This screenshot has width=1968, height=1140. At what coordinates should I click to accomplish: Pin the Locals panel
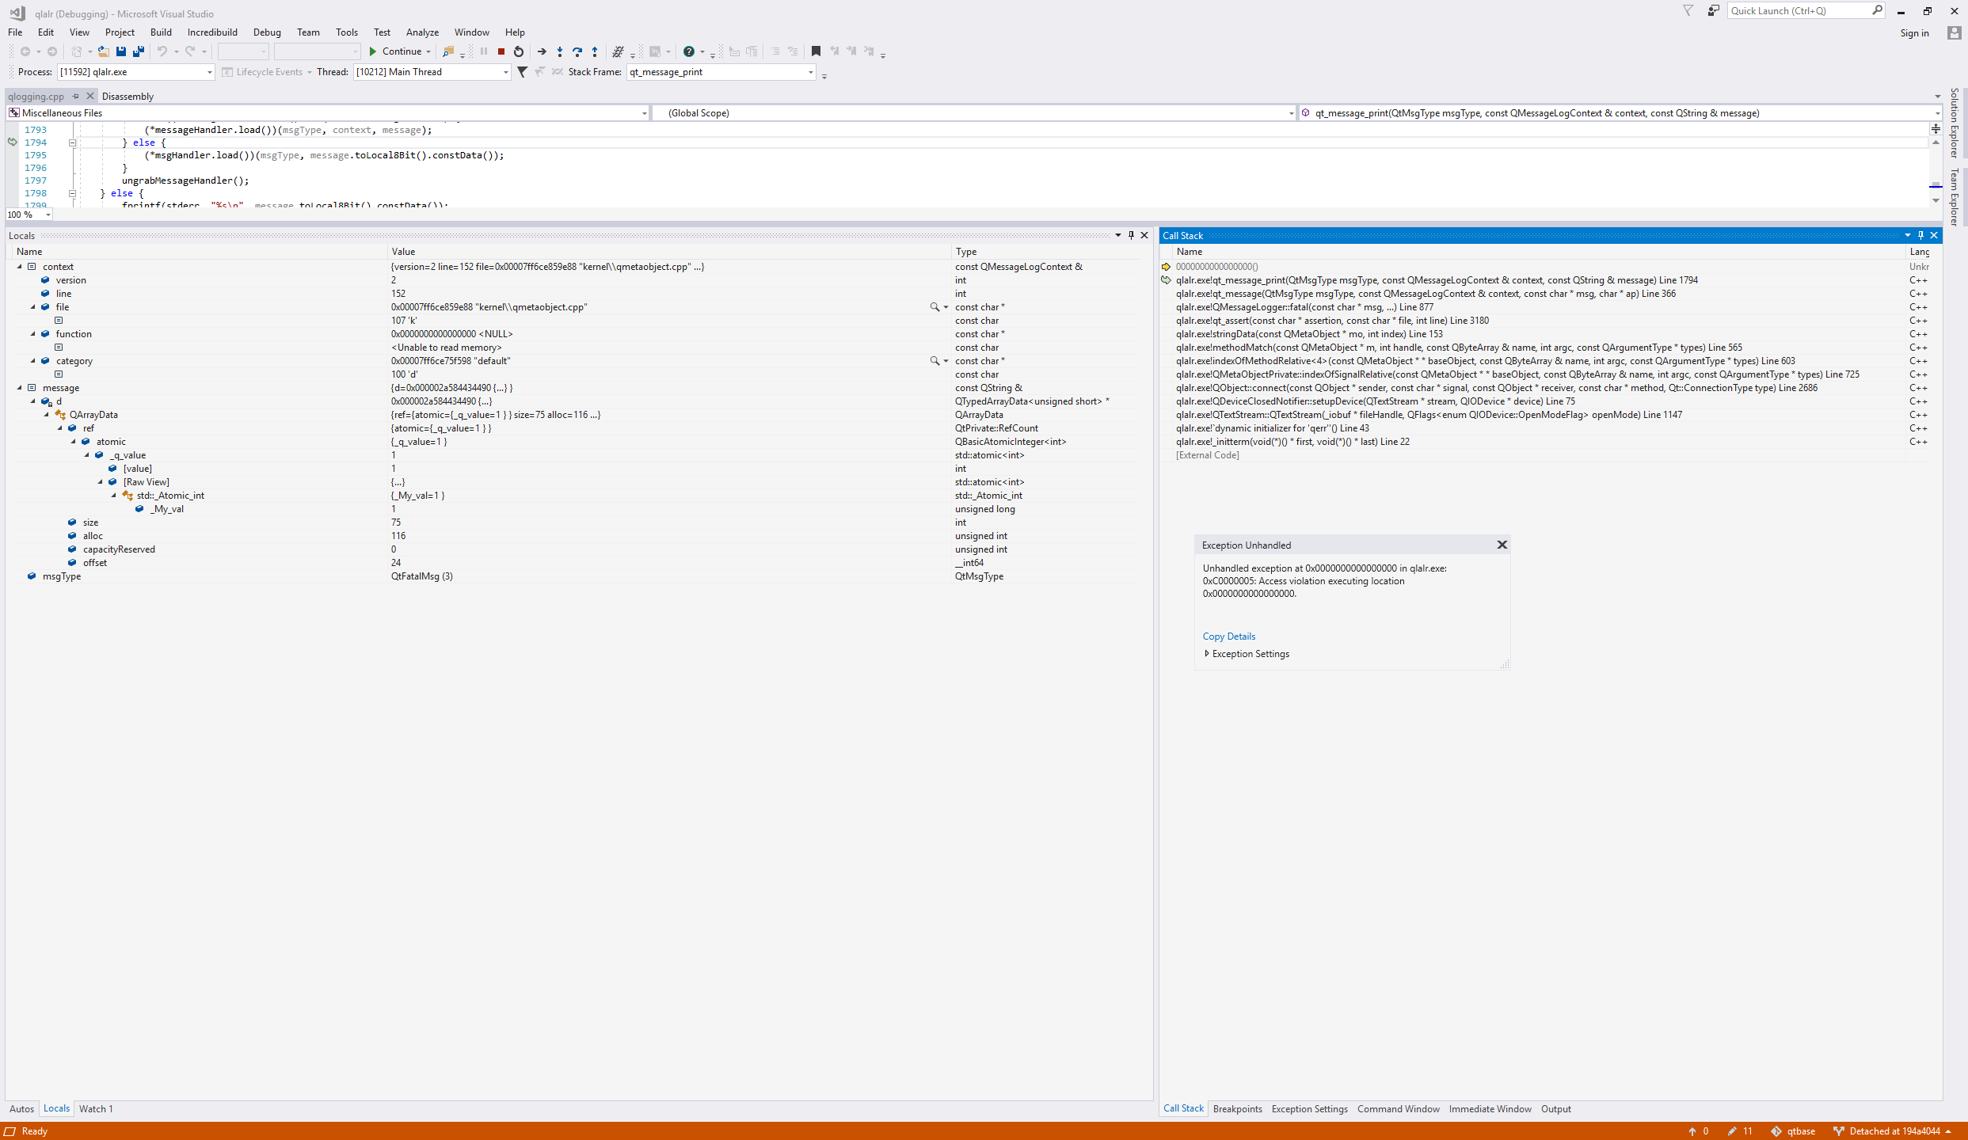pyautogui.click(x=1131, y=235)
